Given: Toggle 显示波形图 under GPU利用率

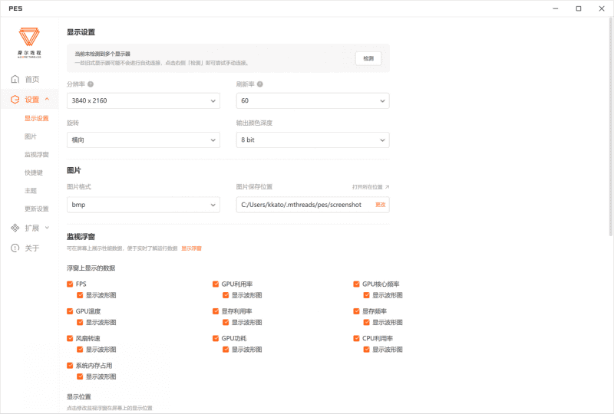Looking at the screenshot, I should (226, 295).
